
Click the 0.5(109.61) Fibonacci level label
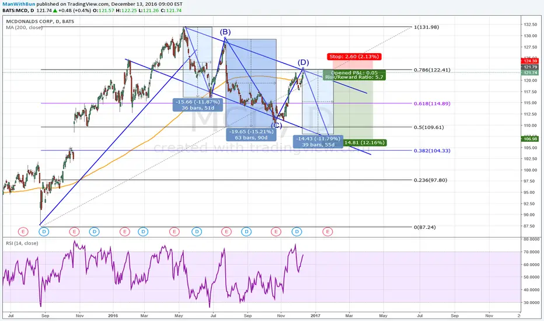[x=429, y=127]
